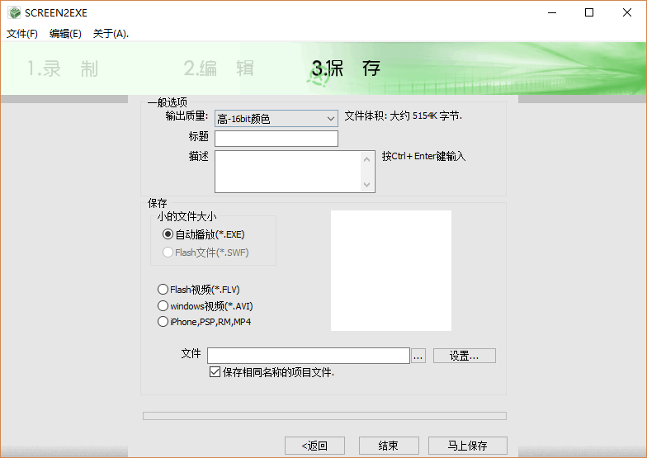The height and width of the screenshot is (458, 647).
Task: Click the save progress bar
Action: pyautogui.click(x=325, y=416)
